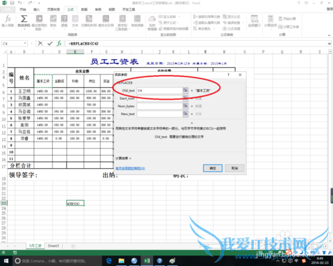Open Define Name (定义名称) dropdown
The image size is (333, 266).
coord(169,17)
